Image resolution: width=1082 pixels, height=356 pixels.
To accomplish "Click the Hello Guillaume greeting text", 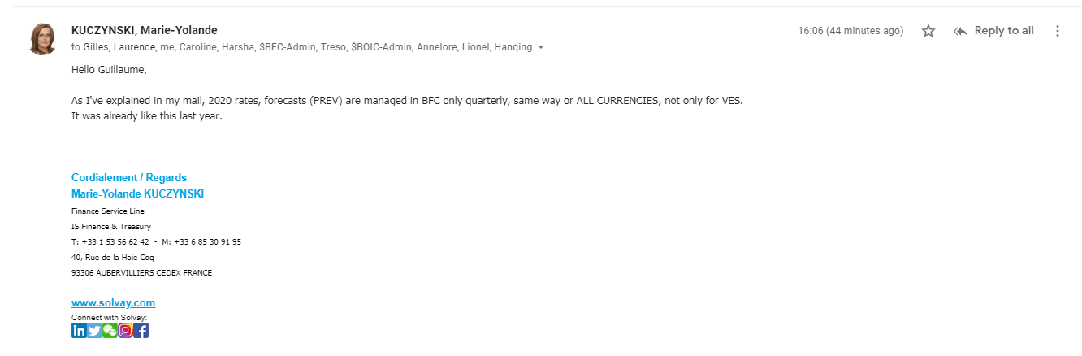I will coord(109,69).
